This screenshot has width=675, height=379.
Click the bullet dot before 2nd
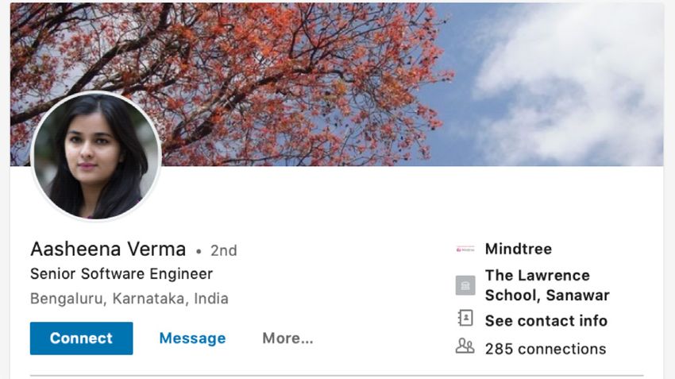199,251
